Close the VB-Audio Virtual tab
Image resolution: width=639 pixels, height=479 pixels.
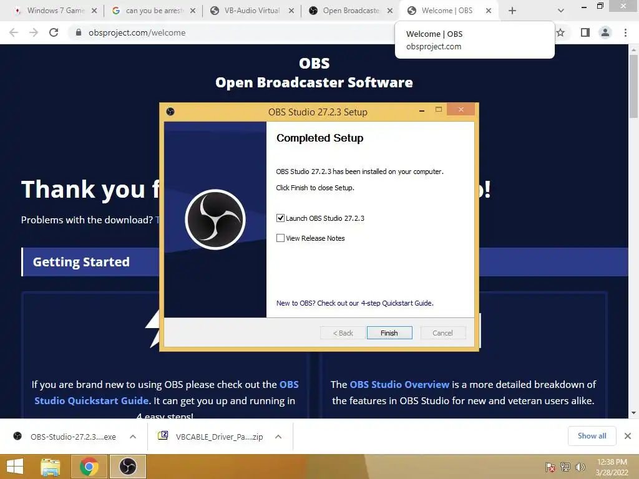[x=291, y=11]
